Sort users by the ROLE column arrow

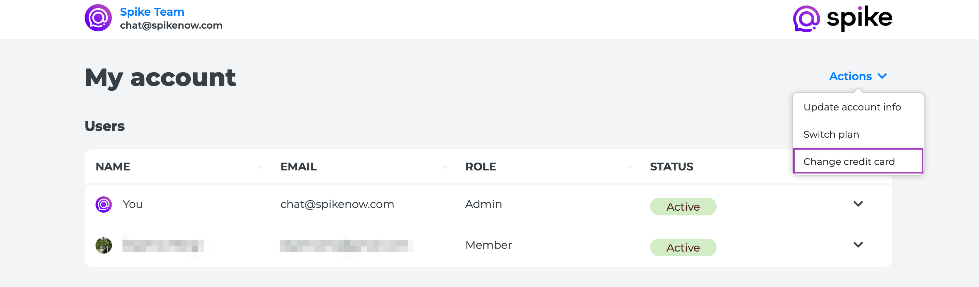[629, 167]
